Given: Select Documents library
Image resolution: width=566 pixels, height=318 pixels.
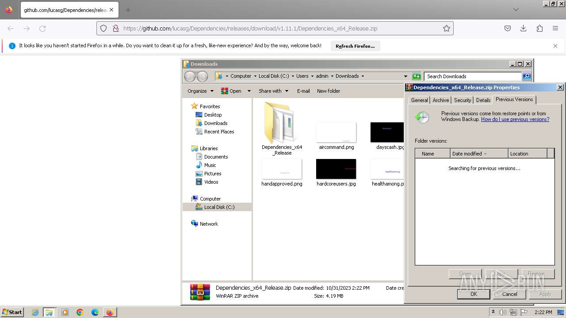Looking at the screenshot, I should pos(216,157).
